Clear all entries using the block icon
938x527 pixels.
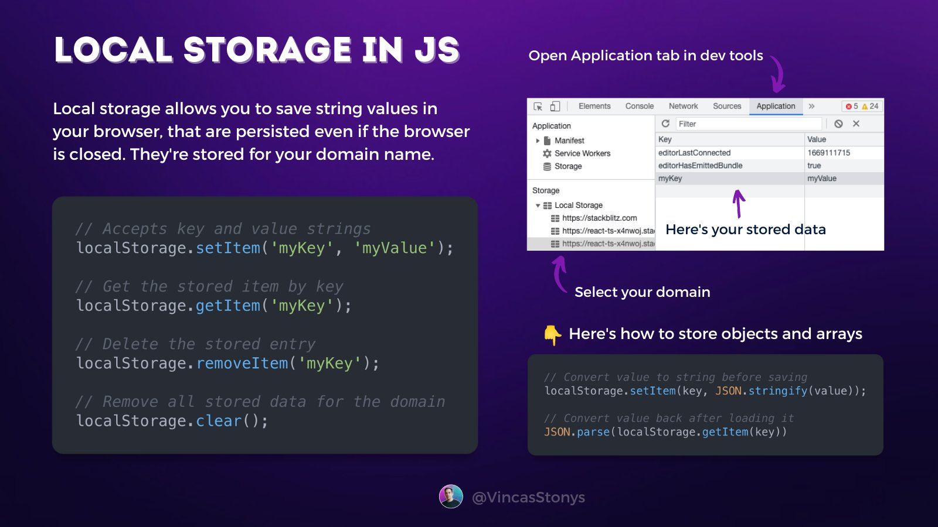tap(838, 124)
